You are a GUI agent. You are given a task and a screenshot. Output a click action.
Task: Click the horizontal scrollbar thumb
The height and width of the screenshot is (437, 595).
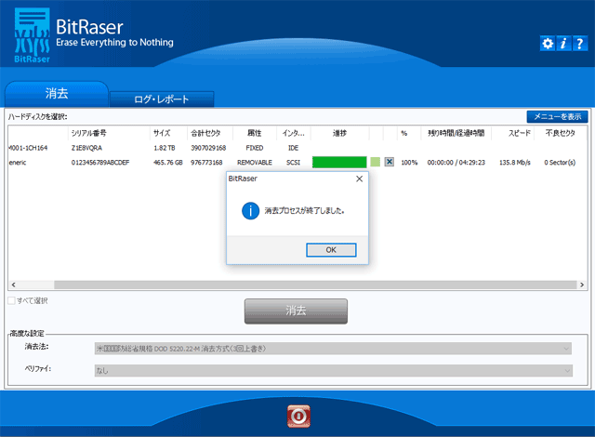(315, 285)
